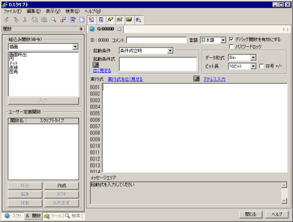The height and width of the screenshot is (222, 293).
Task: Click the 名称変更 button
Action: tap(62, 203)
